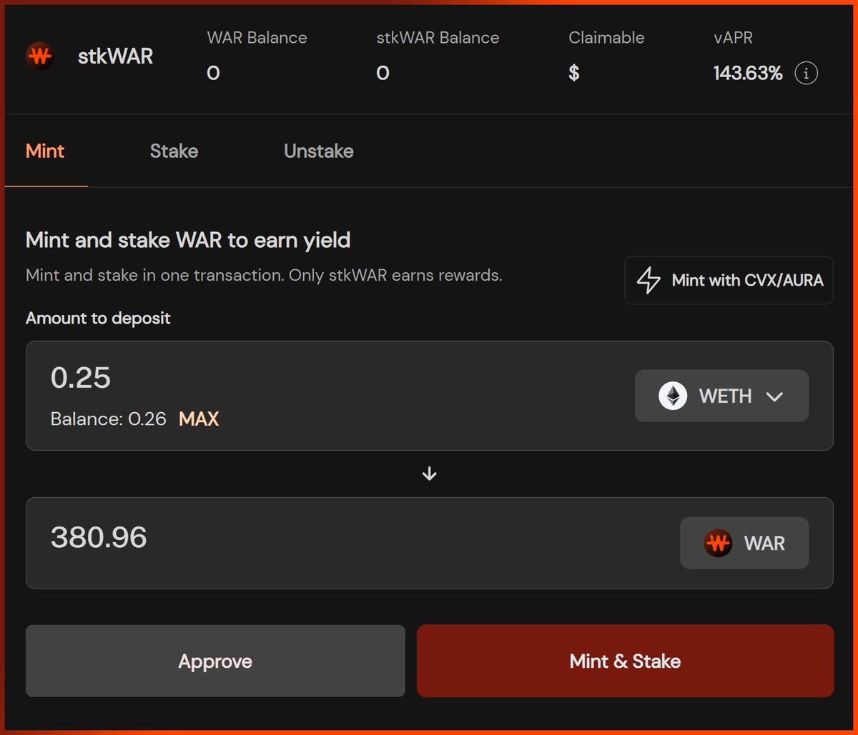Image resolution: width=858 pixels, height=735 pixels.
Task: Click the Amount to deposit label
Action: [98, 318]
